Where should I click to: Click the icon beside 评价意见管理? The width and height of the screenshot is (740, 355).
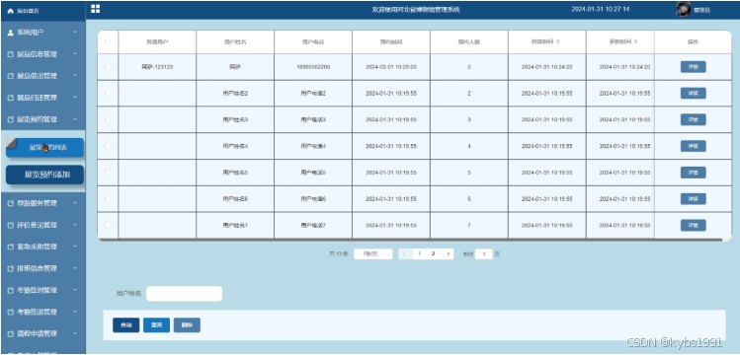pyautogui.click(x=11, y=225)
